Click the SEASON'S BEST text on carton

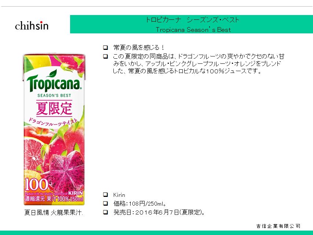coord(54,96)
